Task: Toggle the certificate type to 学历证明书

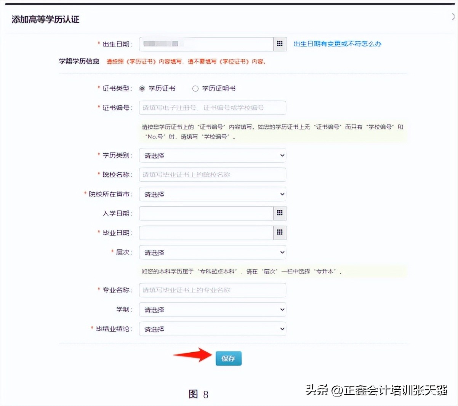Action: tap(195, 88)
